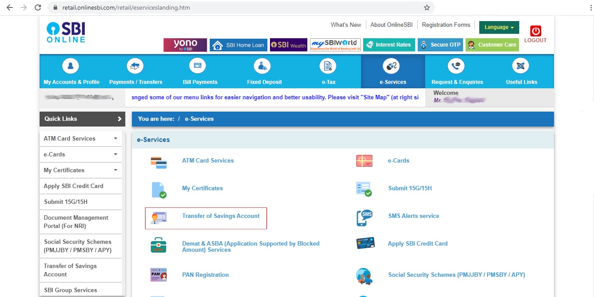Viewport: 594px width, 297px height.
Task: Open the Demat & ASBA Services link
Action: pyautogui.click(x=251, y=246)
